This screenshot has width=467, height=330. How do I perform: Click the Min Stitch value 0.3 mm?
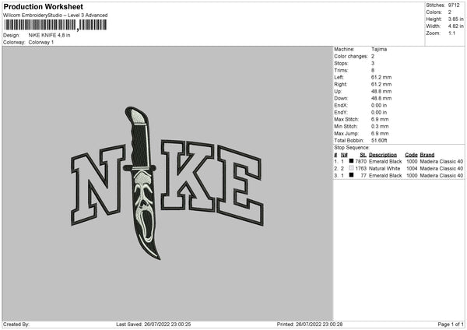pyautogui.click(x=380, y=126)
